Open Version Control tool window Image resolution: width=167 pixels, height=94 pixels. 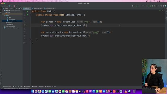tap(7, 86)
